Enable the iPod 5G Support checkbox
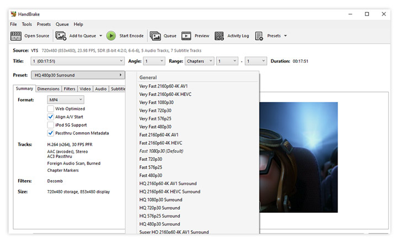Image resolution: width=397 pixels, height=243 pixels. (x=50, y=125)
